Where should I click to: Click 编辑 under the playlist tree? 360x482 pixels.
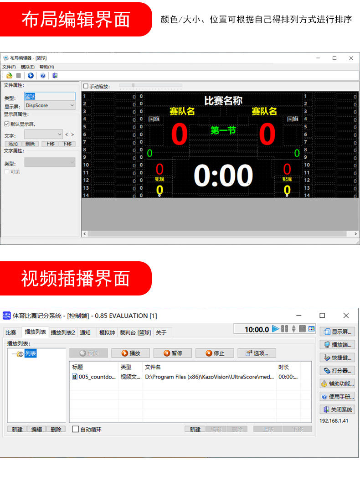[36, 429]
